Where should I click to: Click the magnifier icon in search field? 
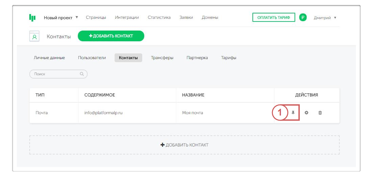pos(82,74)
